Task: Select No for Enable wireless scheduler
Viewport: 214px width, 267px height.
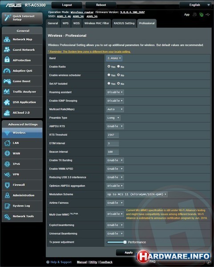Action: pyautogui.click(x=118, y=75)
